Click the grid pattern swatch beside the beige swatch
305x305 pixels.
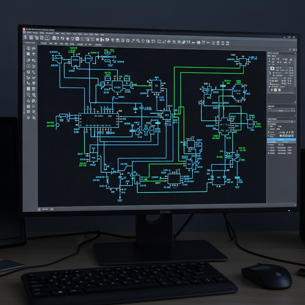(x=279, y=90)
